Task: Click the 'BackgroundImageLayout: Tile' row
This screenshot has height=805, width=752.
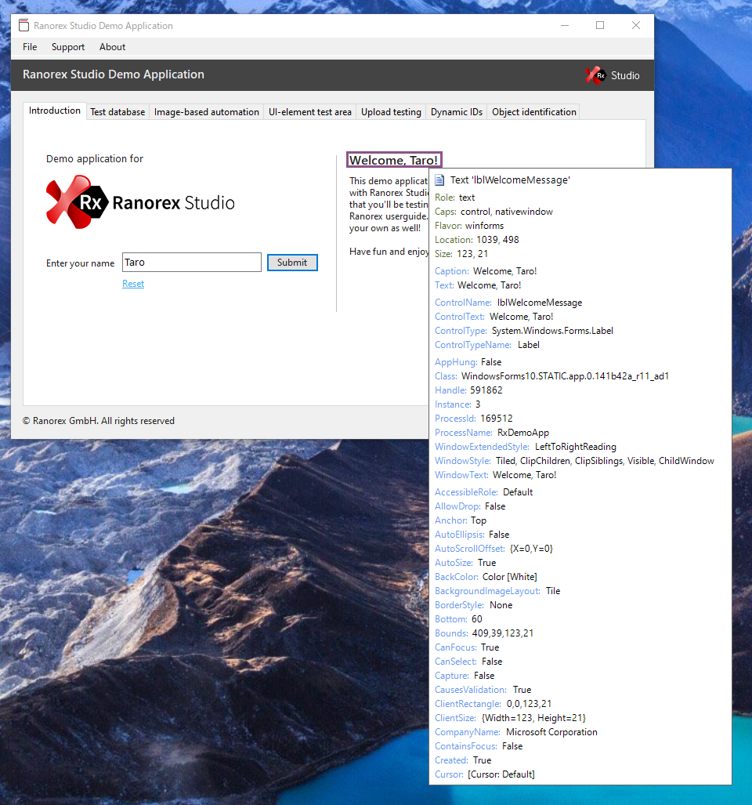Action: 497,591
